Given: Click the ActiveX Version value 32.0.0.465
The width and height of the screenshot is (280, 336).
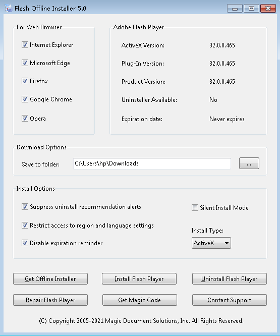Looking at the screenshot, I should click(x=222, y=45).
